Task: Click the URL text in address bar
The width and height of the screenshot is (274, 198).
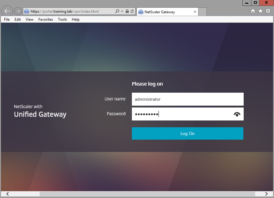Action: 65,11
